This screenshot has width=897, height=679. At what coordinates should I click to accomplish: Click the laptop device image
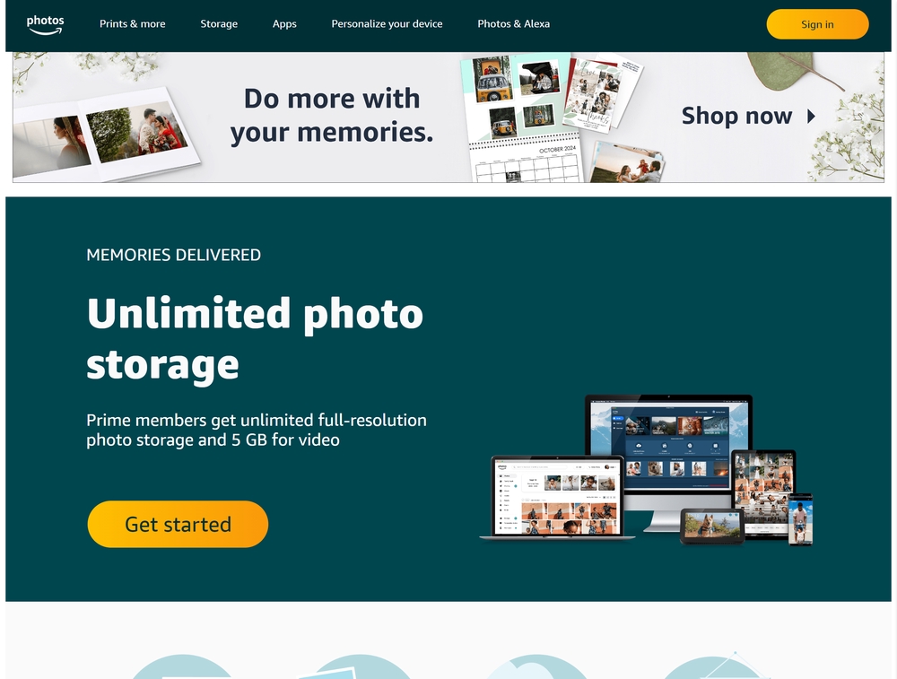(557, 497)
